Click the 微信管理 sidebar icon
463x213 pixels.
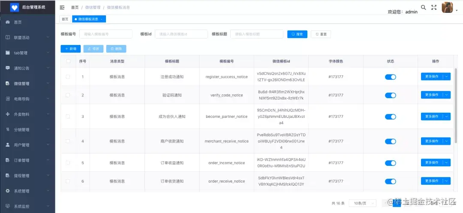[x=8, y=84]
